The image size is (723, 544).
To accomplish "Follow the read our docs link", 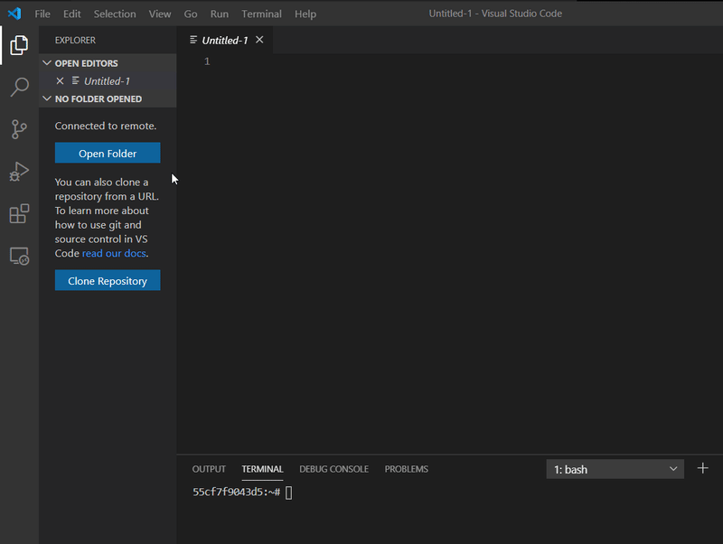I will pyautogui.click(x=114, y=253).
